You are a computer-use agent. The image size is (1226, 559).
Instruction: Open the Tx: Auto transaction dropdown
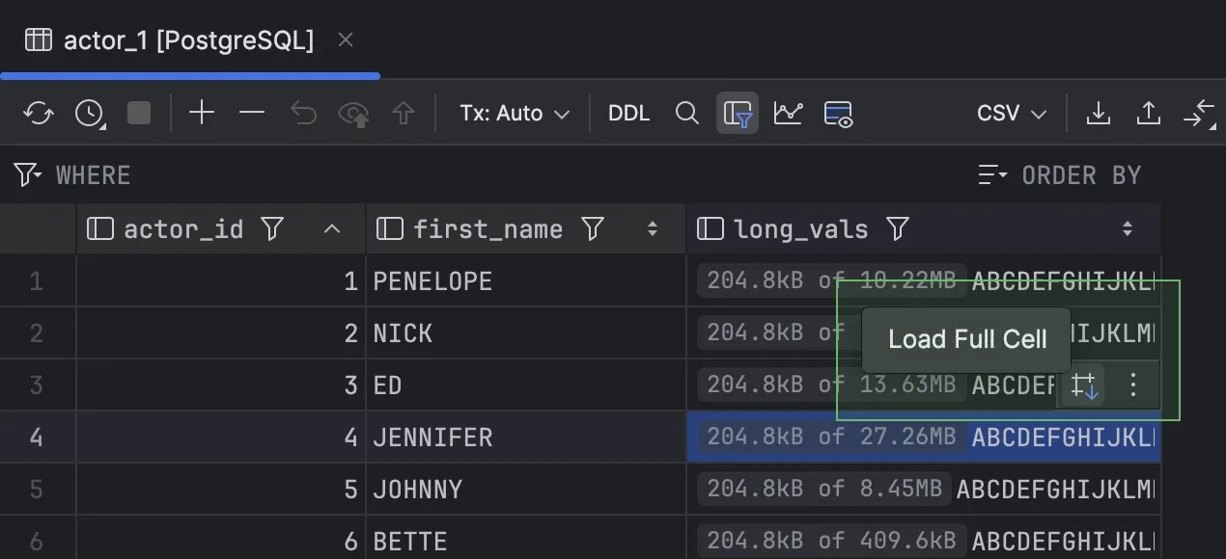(515, 114)
